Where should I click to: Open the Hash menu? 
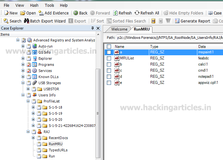[x=34, y=5]
